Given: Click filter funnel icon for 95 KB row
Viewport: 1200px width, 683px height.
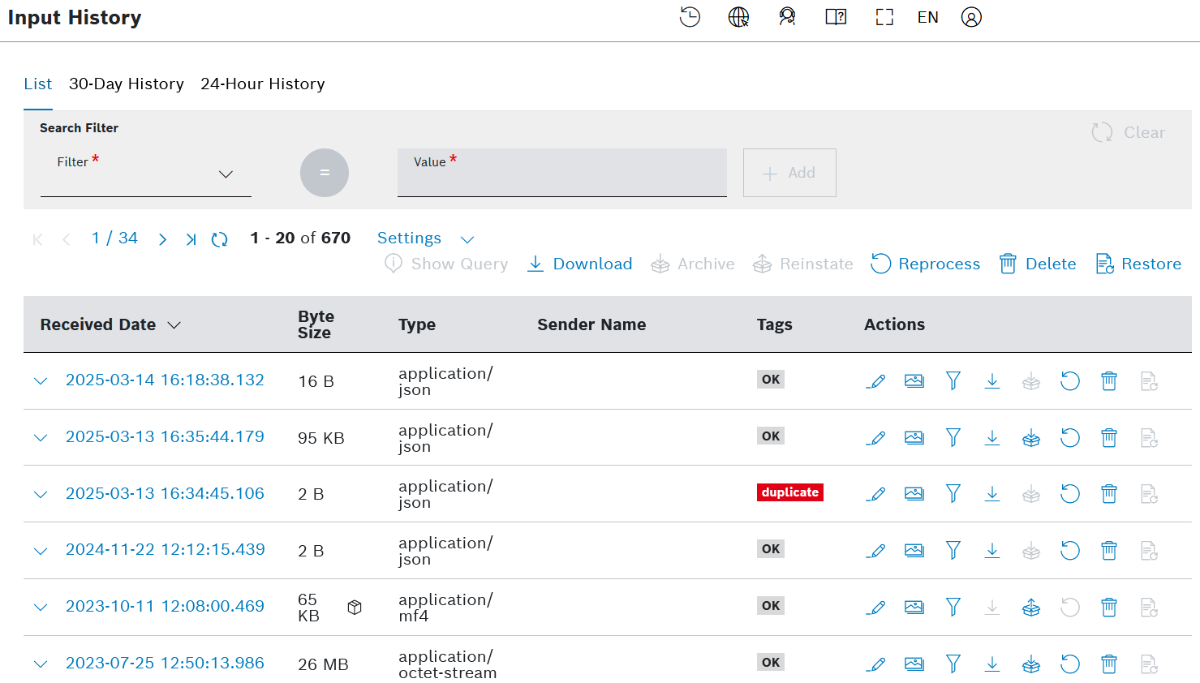Looking at the screenshot, I should pyautogui.click(x=953, y=438).
